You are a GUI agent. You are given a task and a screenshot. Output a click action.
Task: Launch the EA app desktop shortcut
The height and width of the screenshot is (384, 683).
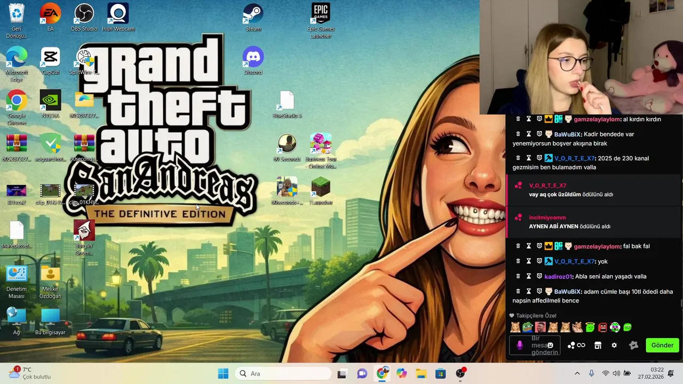click(50, 18)
